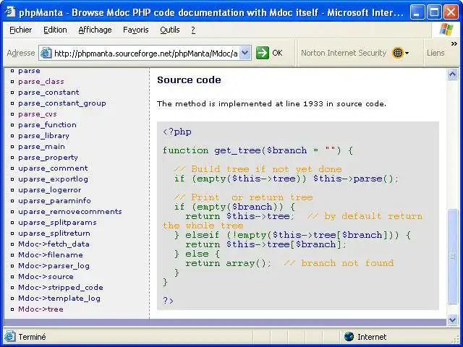Open the Mdoc->tree link
Image resolution: width=463 pixels, height=347 pixels.
point(41,309)
